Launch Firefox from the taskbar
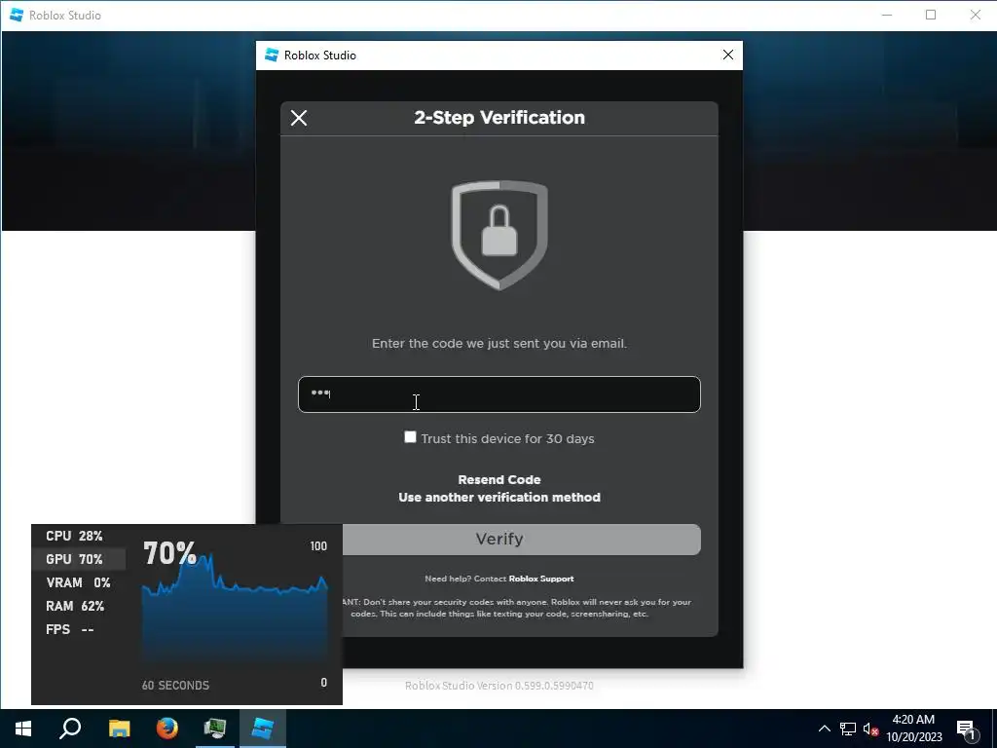997x748 pixels. pyautogui.click(x=167, y=729)
